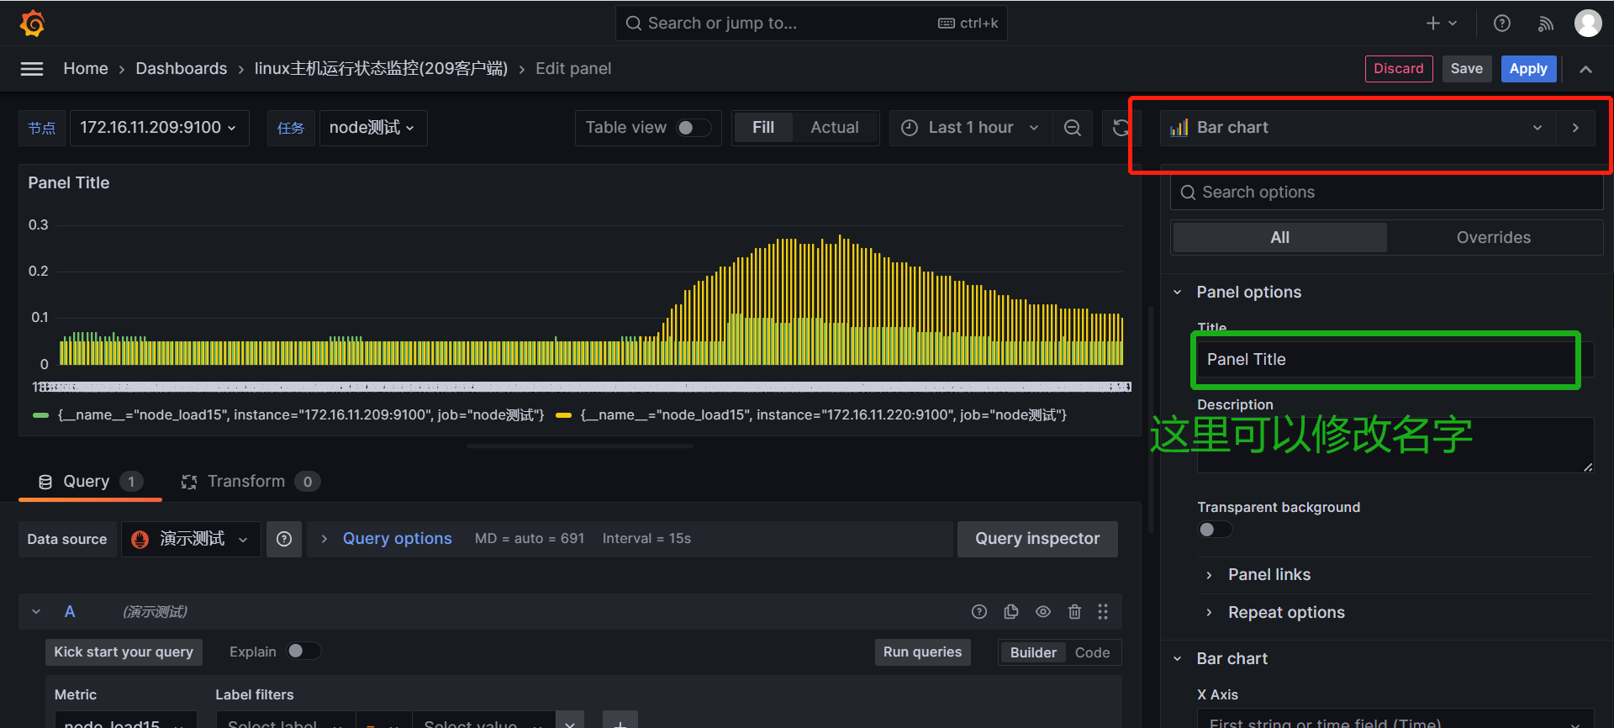The width and height of the screenshot is (1614, 728).
Task: Turn on the Transparent background switch
Action: [x=1215, y=530]
